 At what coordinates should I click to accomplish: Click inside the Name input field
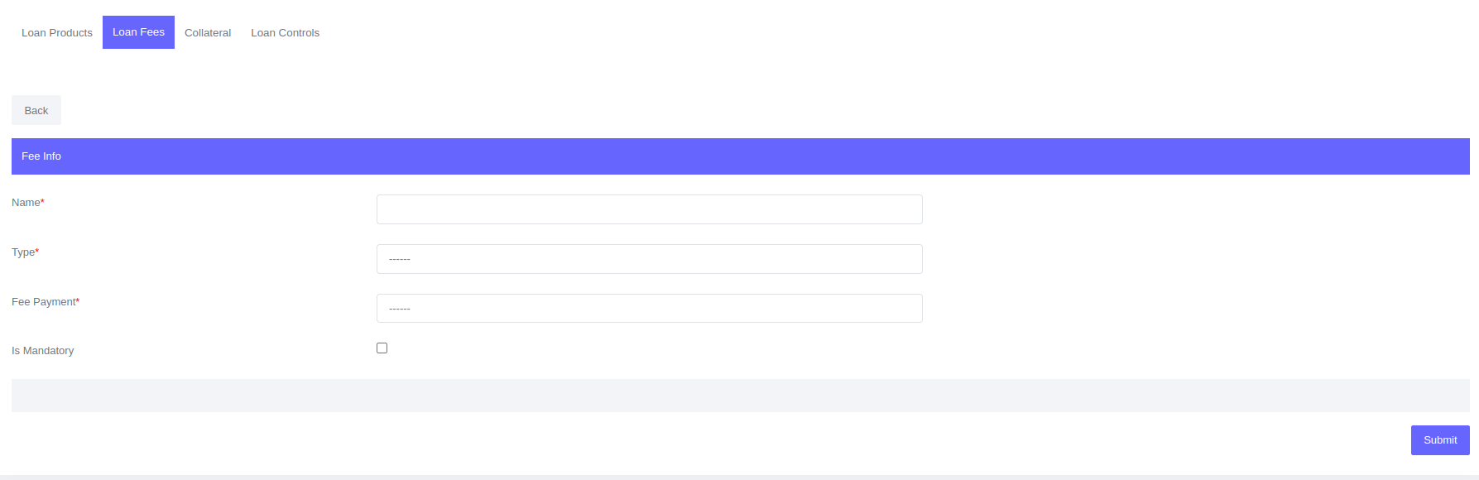click(649, 209)
